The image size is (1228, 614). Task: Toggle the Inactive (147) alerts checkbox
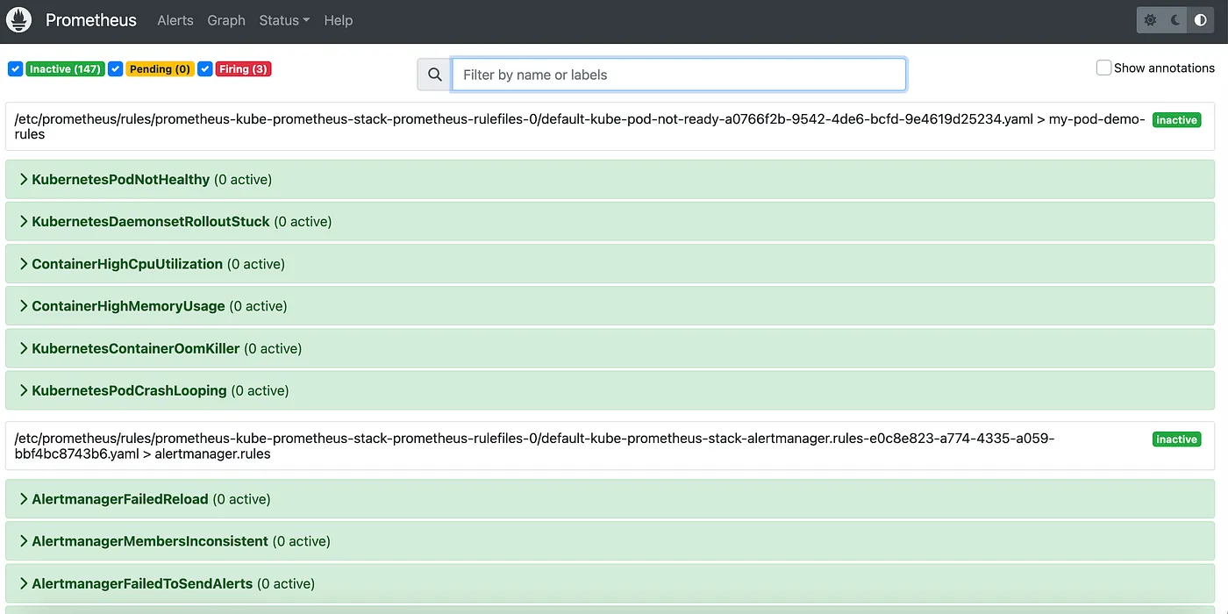(15, 68)
